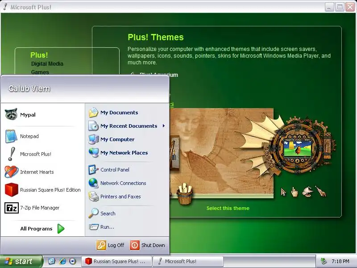Launch Russian Square Plus! Edition
357x268 pixels.
(42, 190)
